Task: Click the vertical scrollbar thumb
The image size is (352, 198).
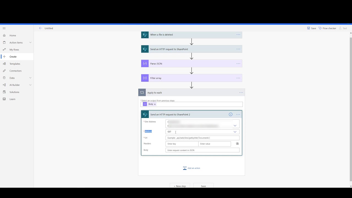Action: click(351, 109)
